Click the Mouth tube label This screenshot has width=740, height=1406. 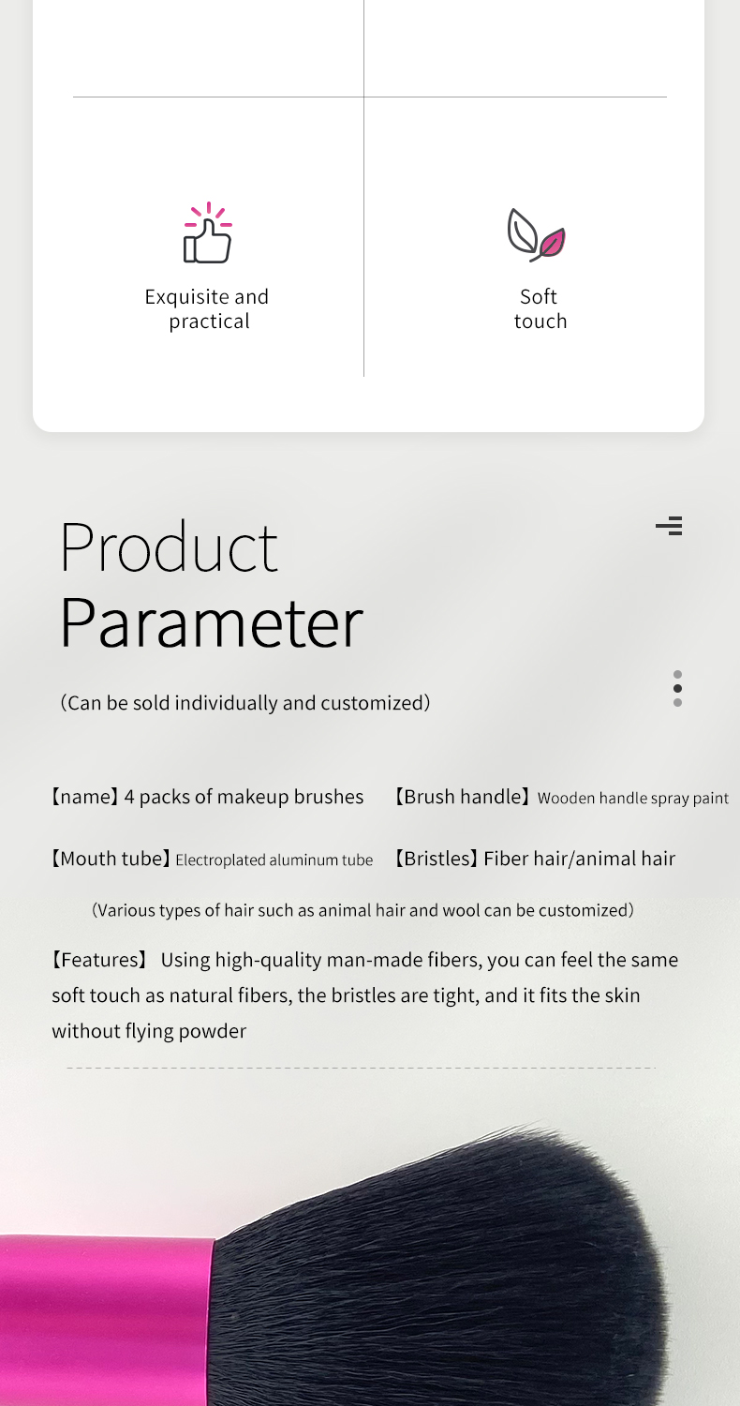click(x=111, y=859)
